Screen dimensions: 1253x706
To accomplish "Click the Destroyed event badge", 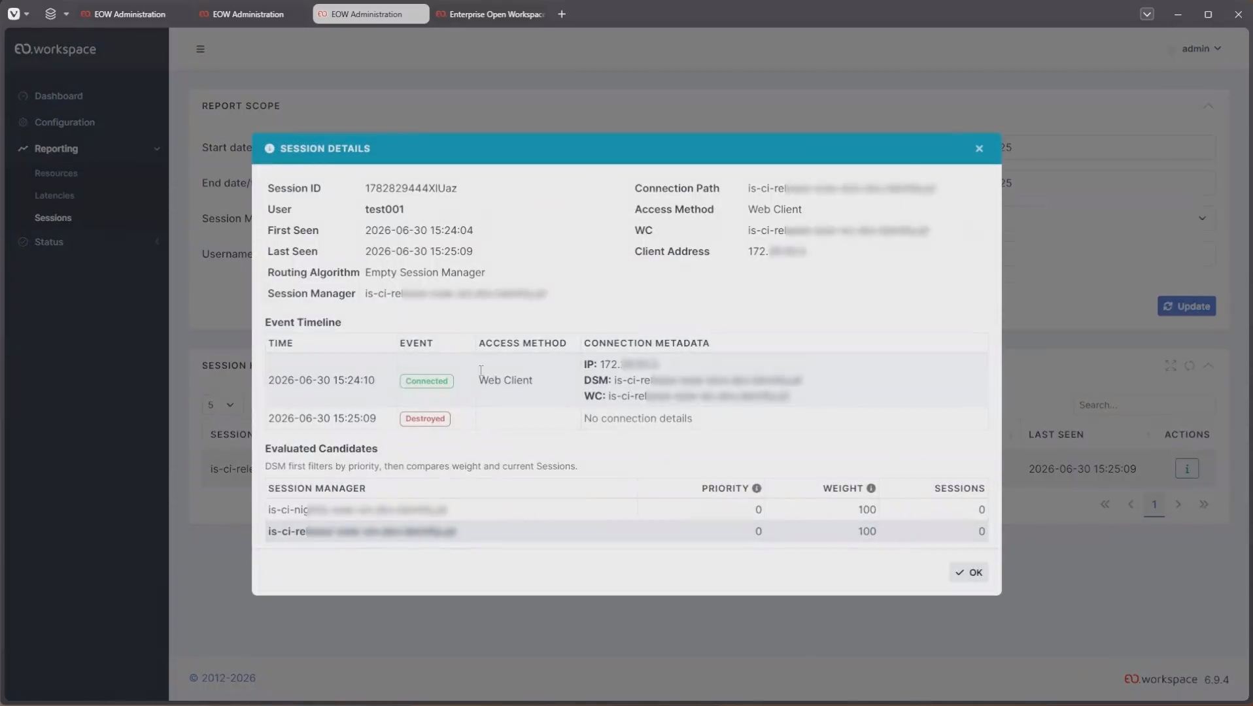I will click(x=425, y=418).
